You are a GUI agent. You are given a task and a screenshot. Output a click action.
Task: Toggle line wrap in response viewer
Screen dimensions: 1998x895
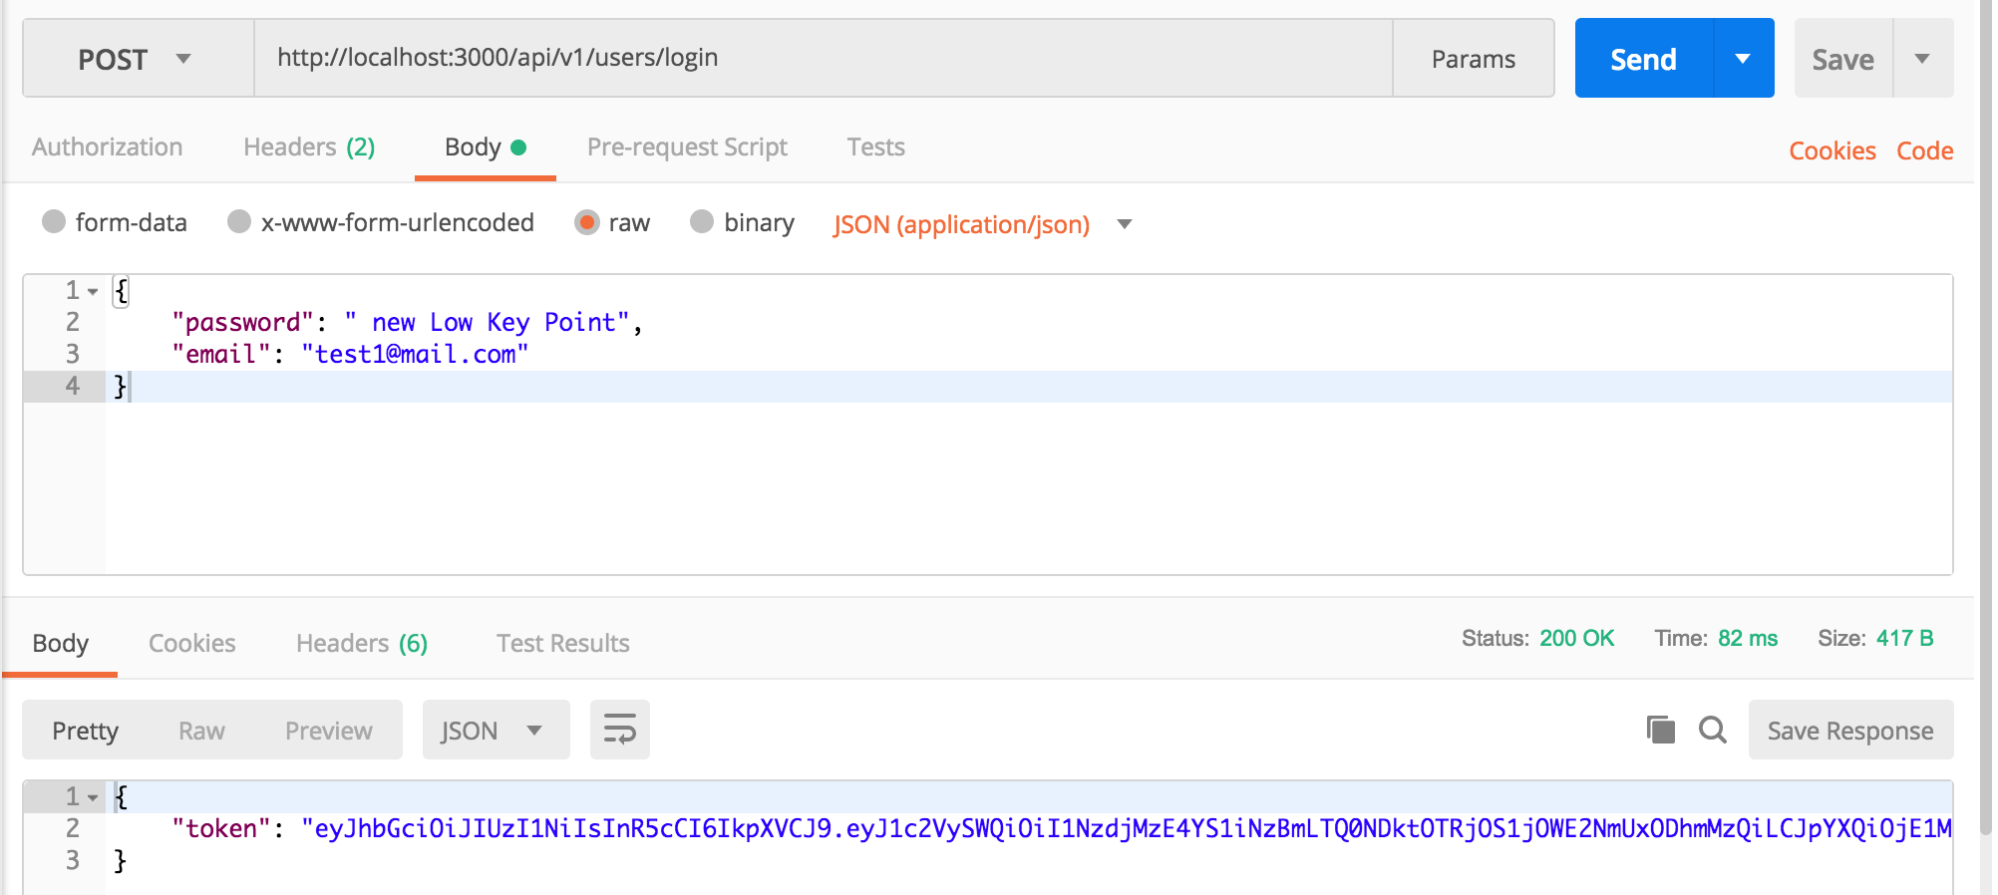click(619, 730)
